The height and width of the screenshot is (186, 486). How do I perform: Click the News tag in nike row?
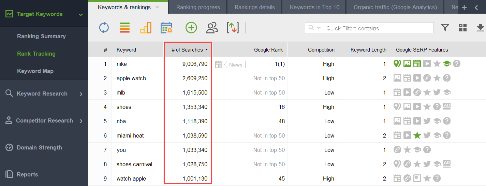[235, 65]
